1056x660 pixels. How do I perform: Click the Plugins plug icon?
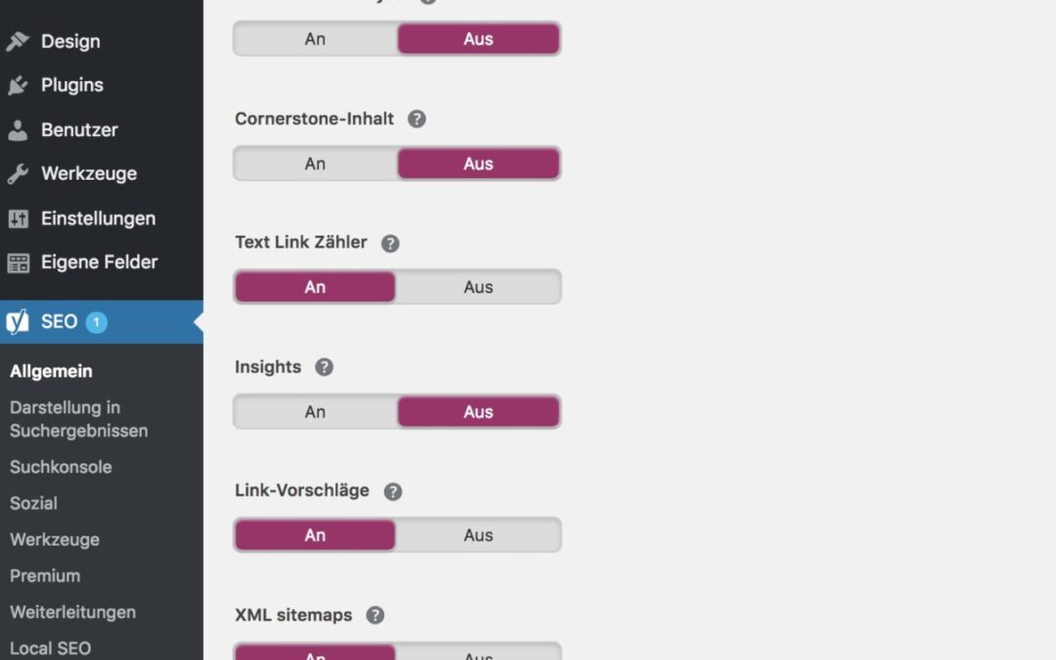[x=18, y=85]
